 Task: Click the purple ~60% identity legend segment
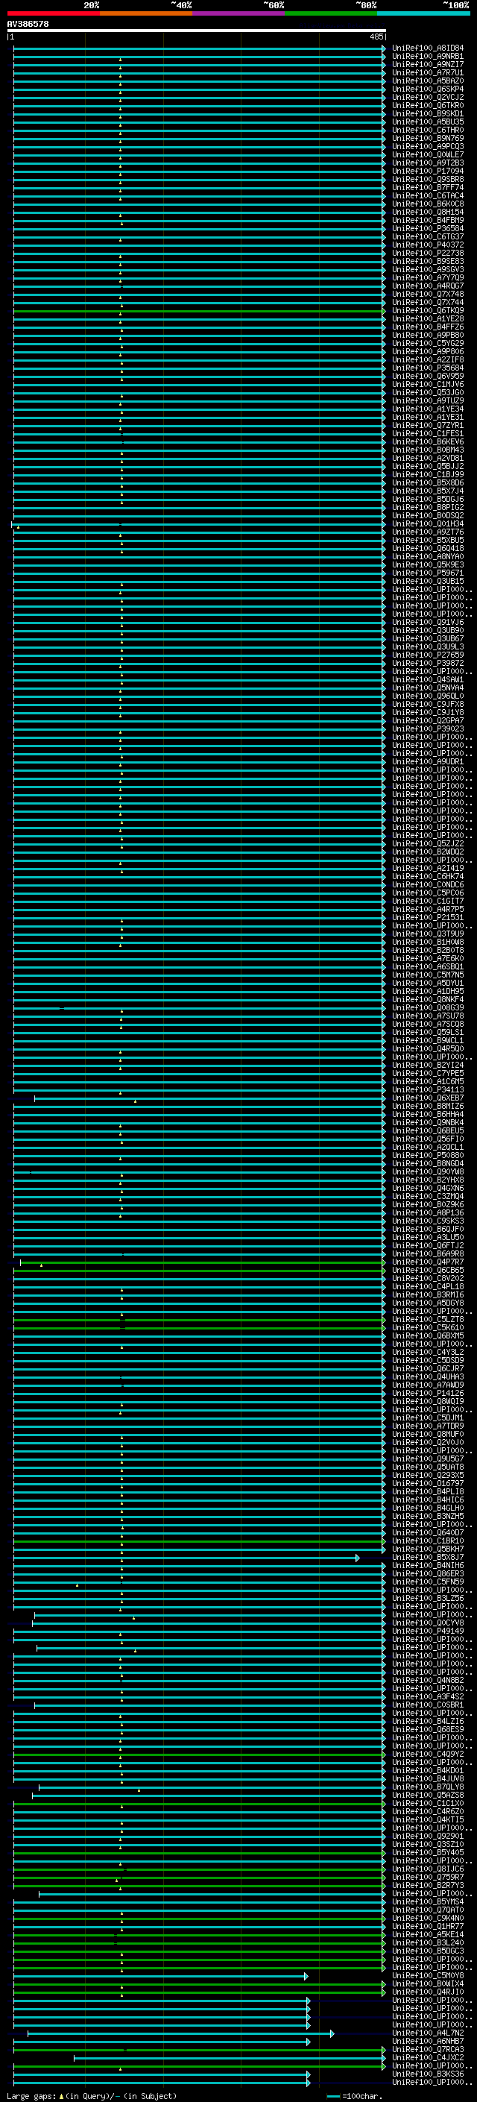click(x=238, y=13)
